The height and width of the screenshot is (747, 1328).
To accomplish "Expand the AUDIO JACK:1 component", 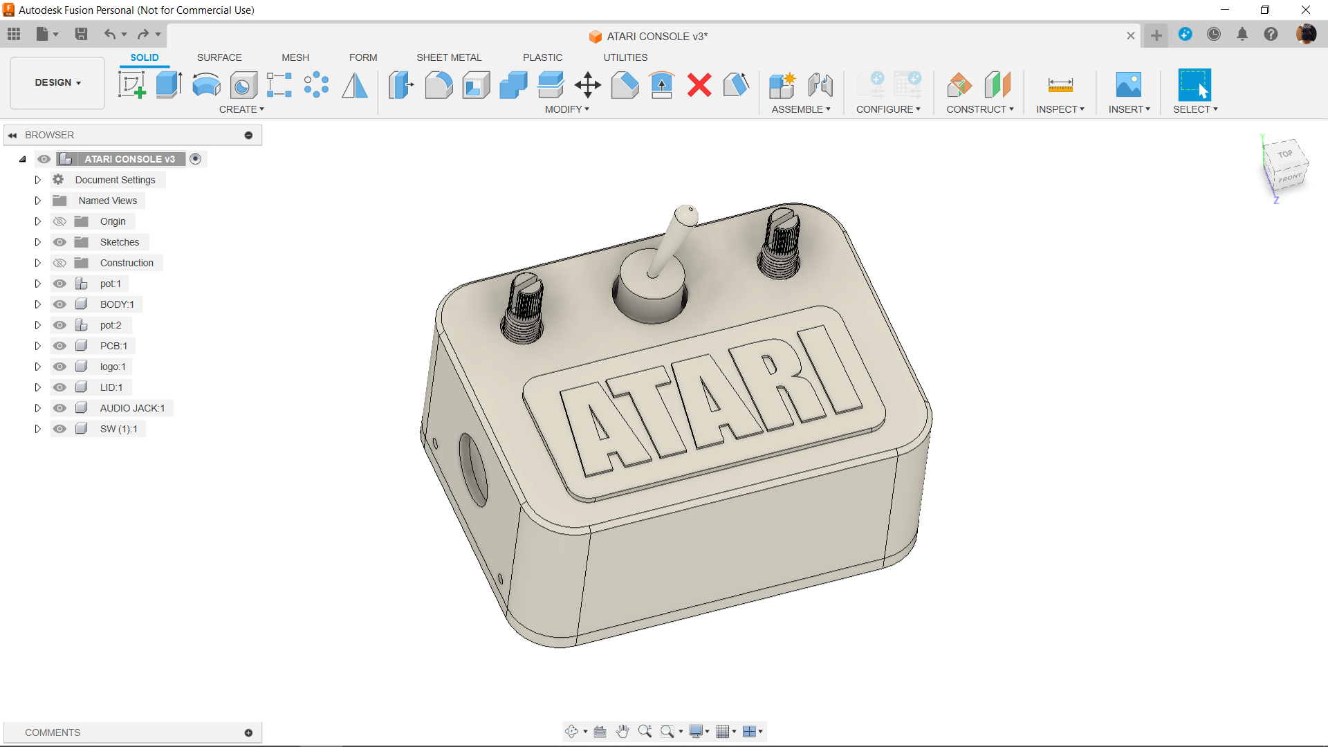I will tap(38, 408).
